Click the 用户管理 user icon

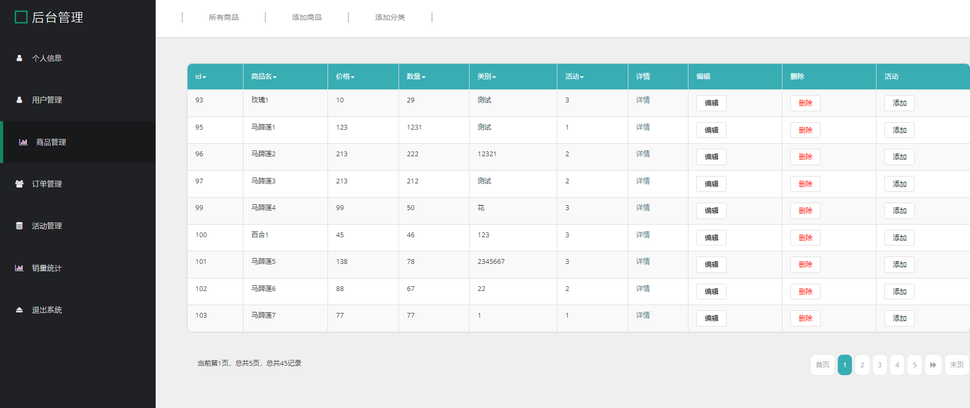(19, 100)
